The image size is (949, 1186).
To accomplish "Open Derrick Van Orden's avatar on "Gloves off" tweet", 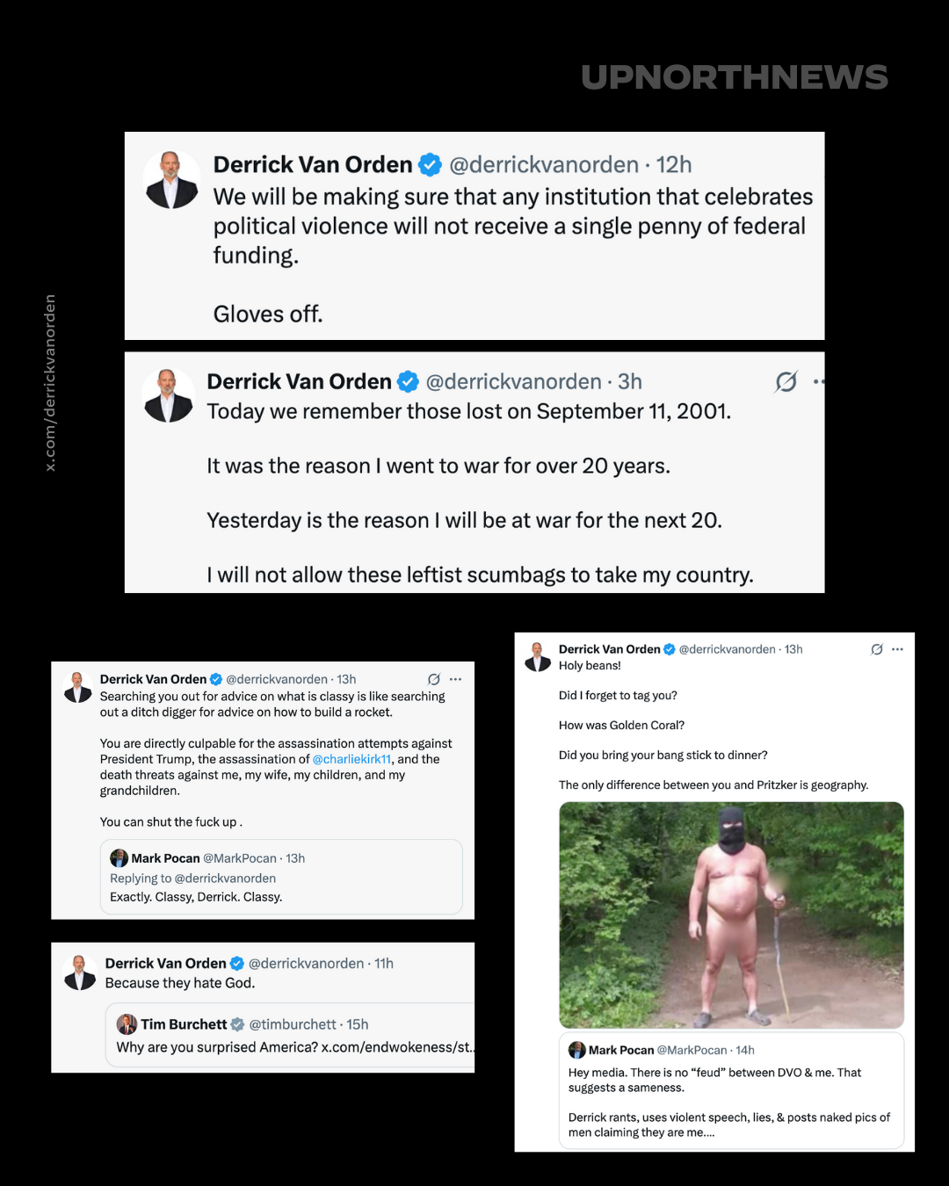I will pyautogui.click(x=171, y=179).
